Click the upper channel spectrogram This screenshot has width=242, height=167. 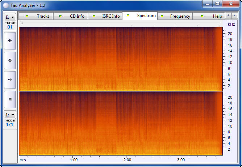120,59
